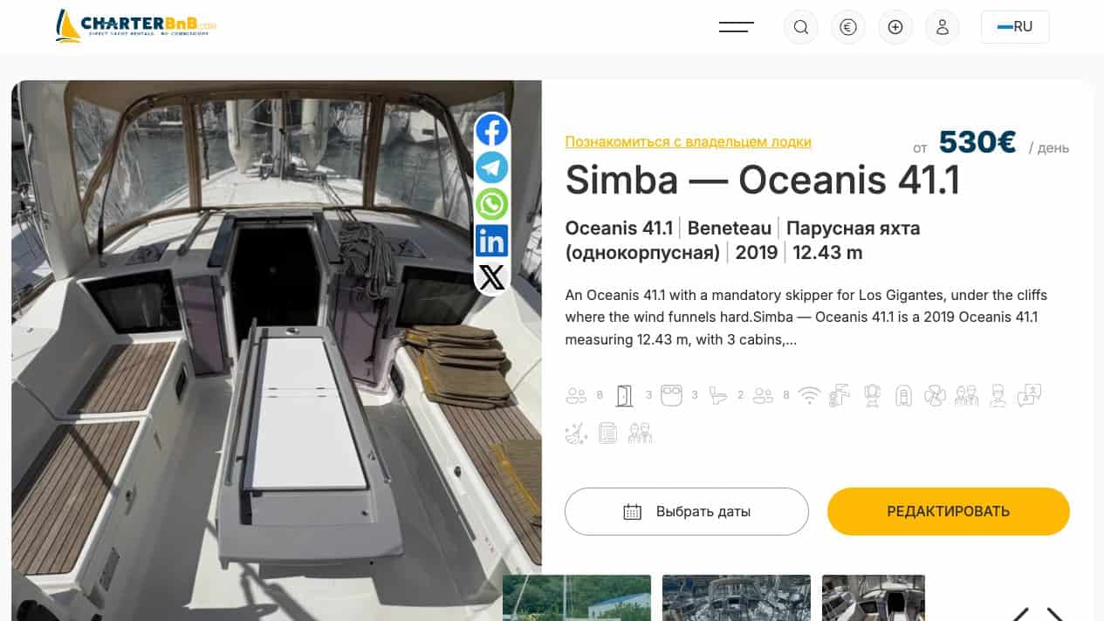Viewport: 1104px width, 621px height.
Task: Click the price '530€'
Action: (x=977, y=141)
